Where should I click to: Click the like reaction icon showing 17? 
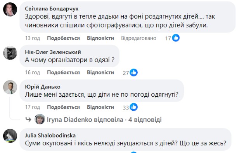[x=176, y=38]
